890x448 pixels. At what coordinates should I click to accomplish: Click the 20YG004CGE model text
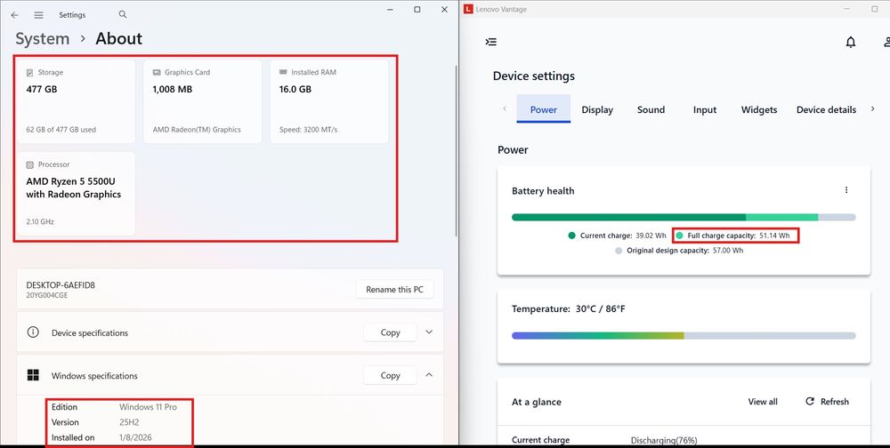[46, 295]
